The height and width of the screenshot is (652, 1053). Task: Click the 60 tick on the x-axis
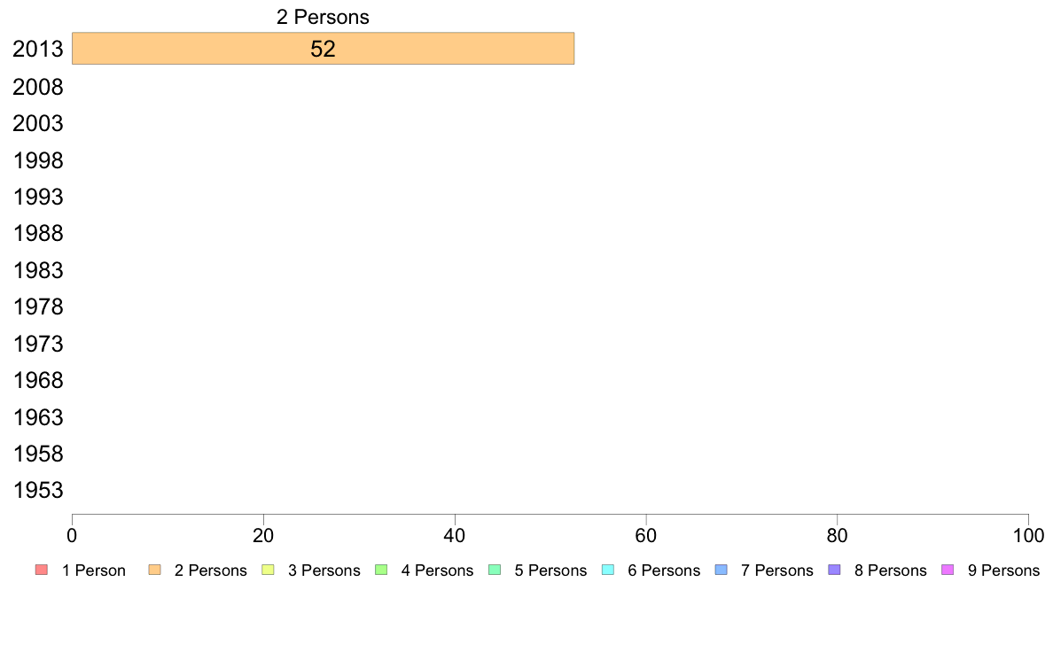coord(645,535)
